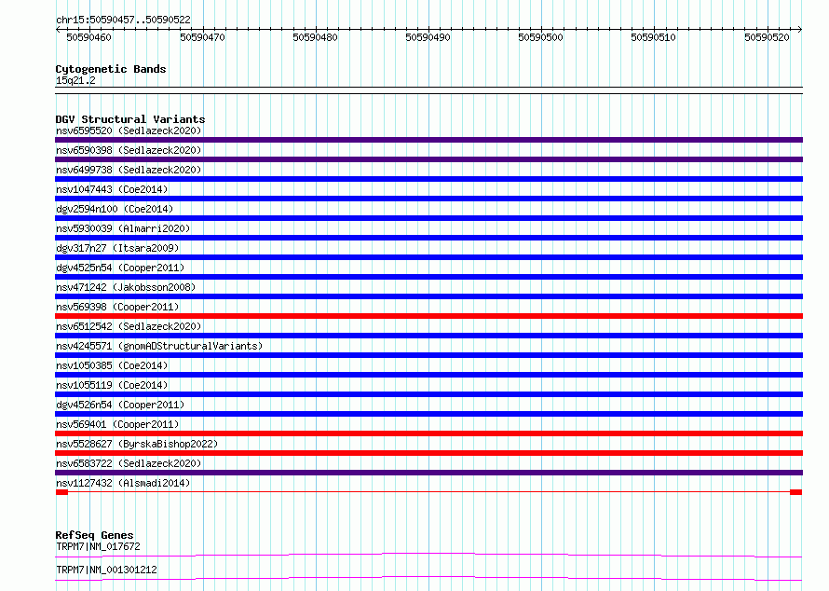
Task: Open the Cytogenetic Bands track heading
Action: click(x=110, y=69)
